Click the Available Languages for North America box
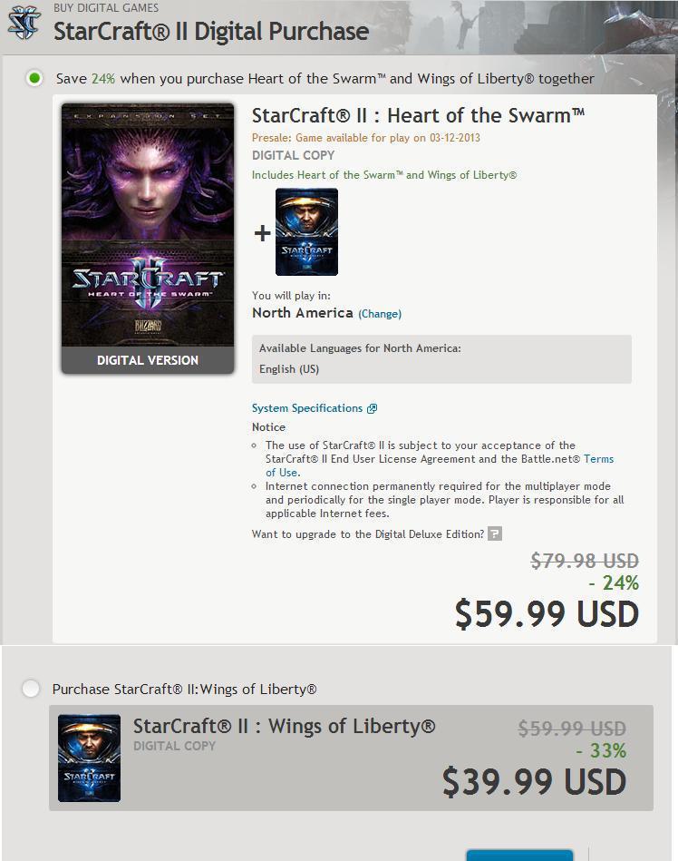Image resolution: width=678 pixels, height=861 pixels. pyautogui.click(x=441, y=358)
